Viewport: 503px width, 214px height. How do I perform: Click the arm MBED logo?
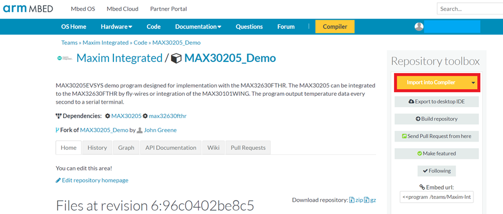click(x=28, y=8)
